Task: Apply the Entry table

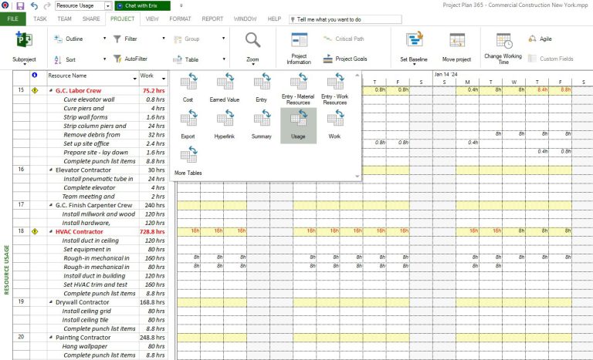Action: 261,88
